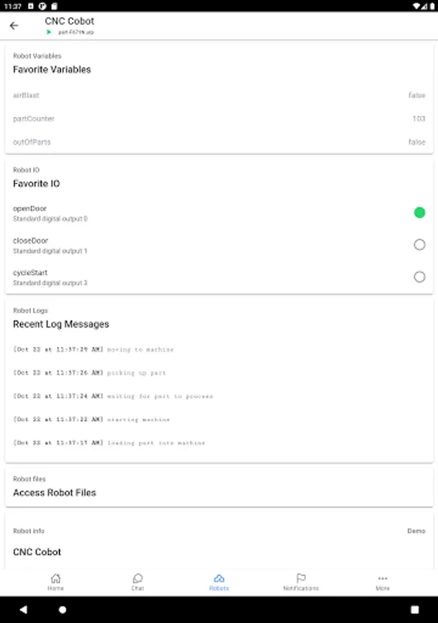Select the "moving to machine" log entry
Screen dimensions: 438x623
[x=93, y=350]
